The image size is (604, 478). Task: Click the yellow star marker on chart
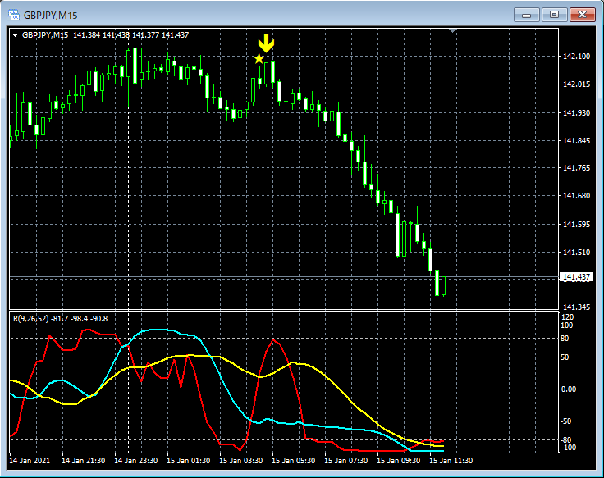(259, 59)
